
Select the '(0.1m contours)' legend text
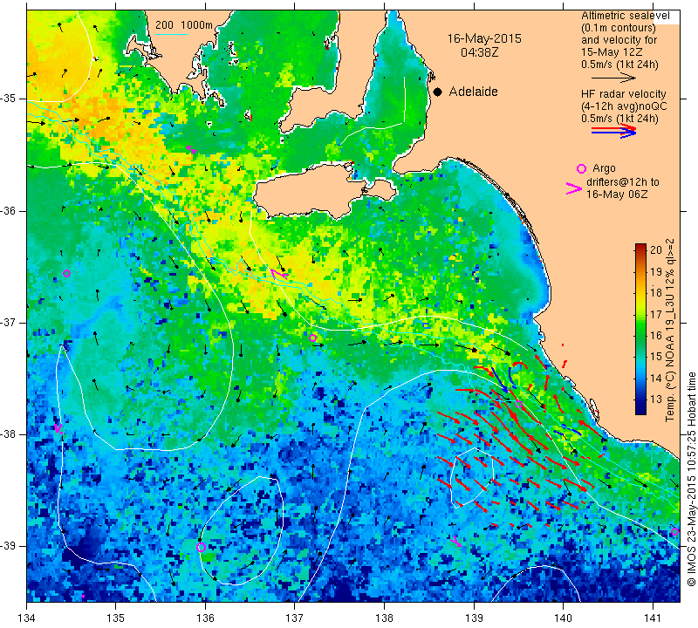click(619, 28)
